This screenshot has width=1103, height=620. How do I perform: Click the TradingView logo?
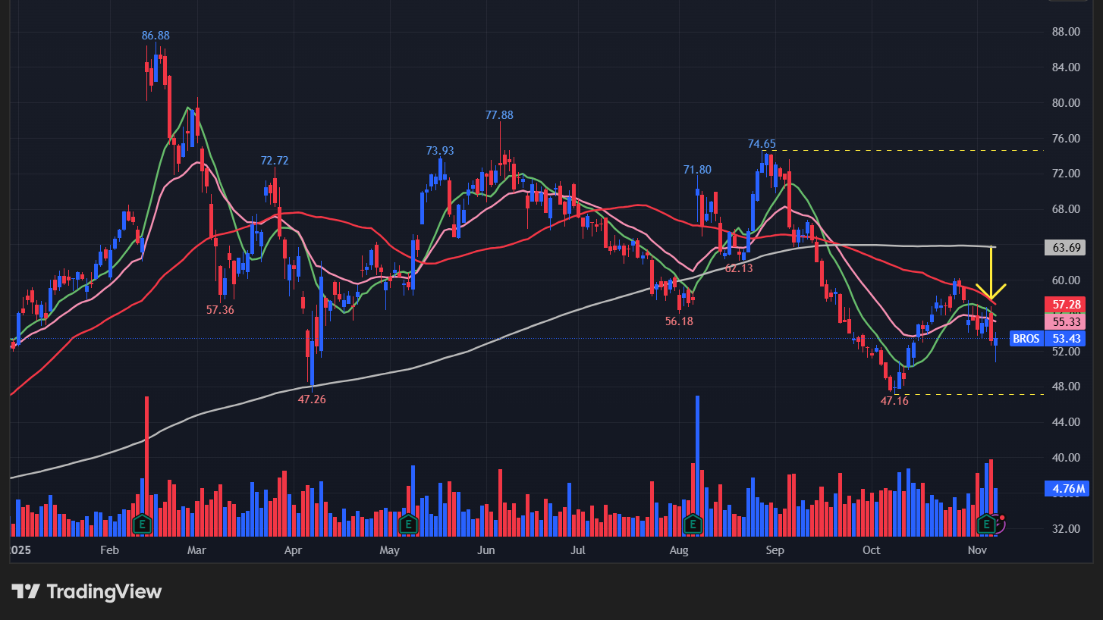coord(86,591)
